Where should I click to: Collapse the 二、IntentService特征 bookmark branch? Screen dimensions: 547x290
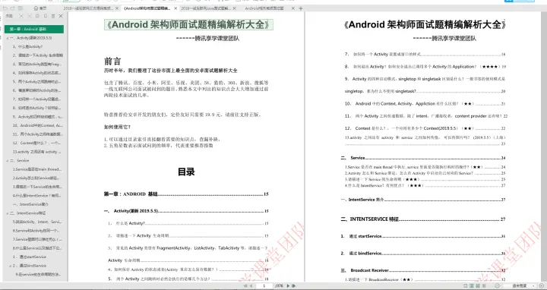coord(7,213)
